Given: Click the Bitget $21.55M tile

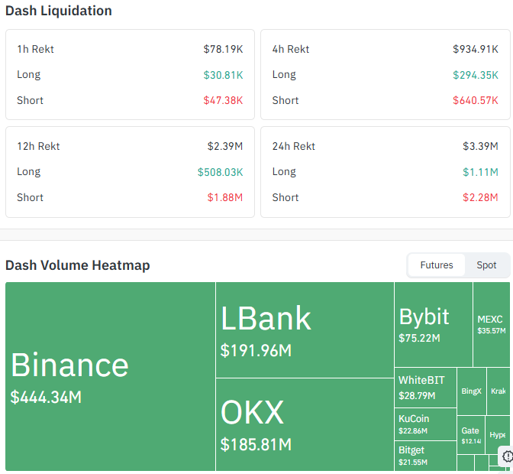Looking at the screenshot, I should point(425,456).
